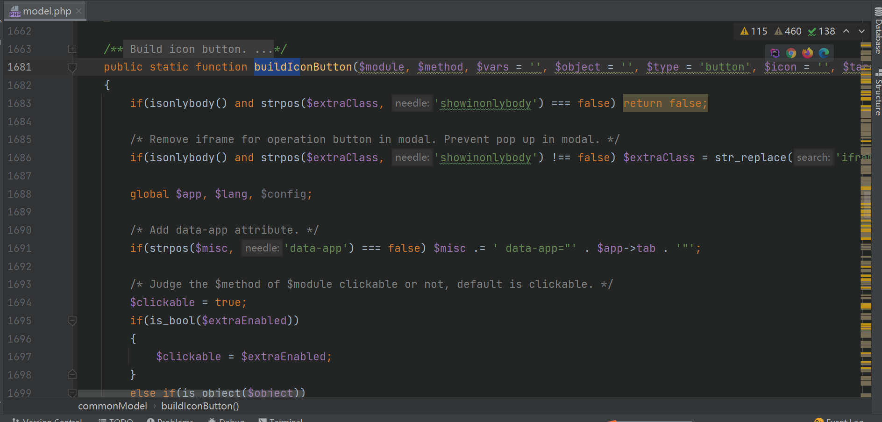The height and width of the screenshot is (422, 882).
Task: Open preview in Edge browser
Action: click(x=824, y=53)
